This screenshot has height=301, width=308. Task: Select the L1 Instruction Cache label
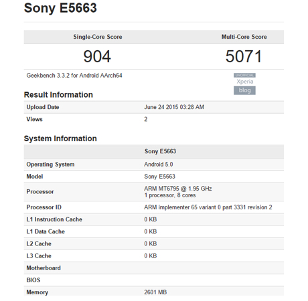click(54, 219)
